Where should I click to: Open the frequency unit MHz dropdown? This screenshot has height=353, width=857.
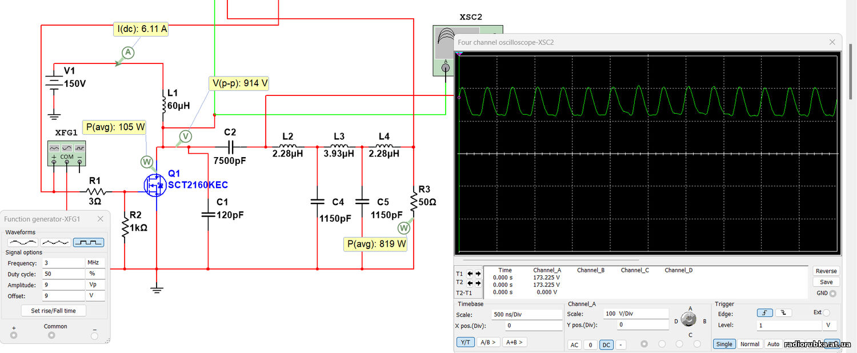pyautogui.click(x=95, y=263)
